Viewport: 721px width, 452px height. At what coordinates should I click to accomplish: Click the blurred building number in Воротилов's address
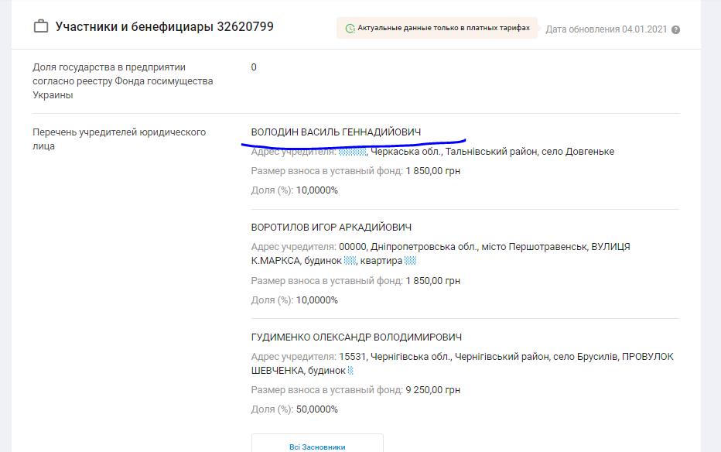pos(350,261)
